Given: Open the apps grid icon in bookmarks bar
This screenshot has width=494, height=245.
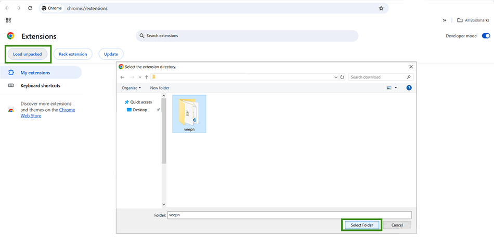Looking at the screenshot, I should tap(8, 20).
